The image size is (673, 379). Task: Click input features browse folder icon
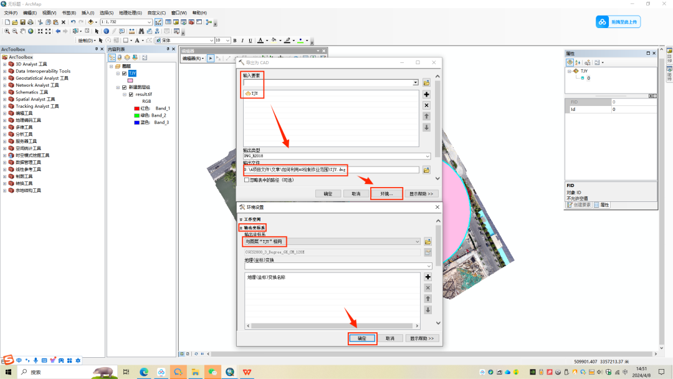(x=426, y=82)
